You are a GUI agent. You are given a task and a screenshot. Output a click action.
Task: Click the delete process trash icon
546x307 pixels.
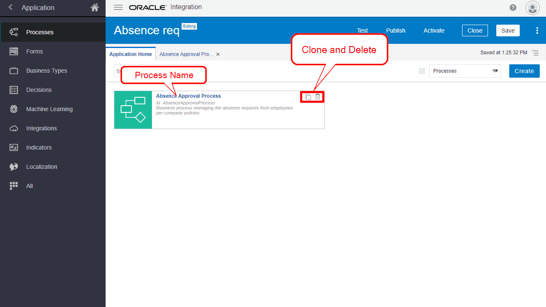(318, 97)
